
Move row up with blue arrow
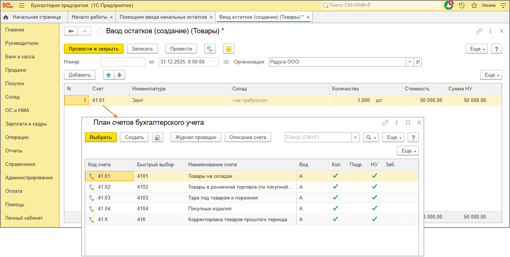[109, 75]
